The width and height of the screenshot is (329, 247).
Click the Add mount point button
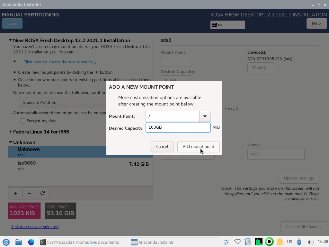click(x=198, y=147)
